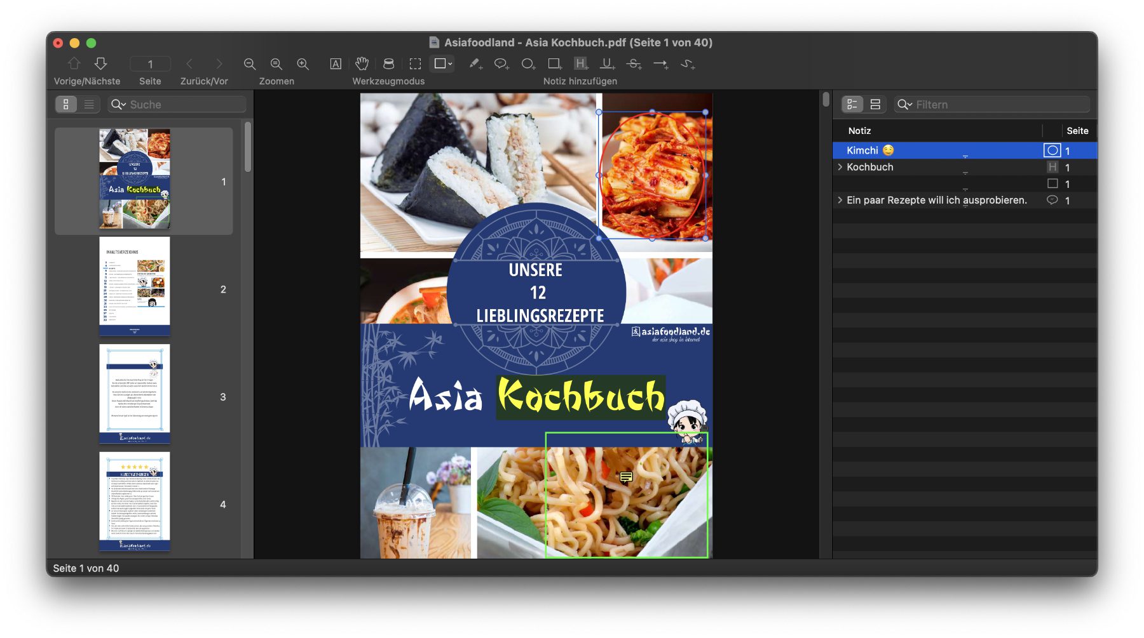
Task: Open the select tool dropdown arrow
Action: pyautogui.click(x=450, y=63)
